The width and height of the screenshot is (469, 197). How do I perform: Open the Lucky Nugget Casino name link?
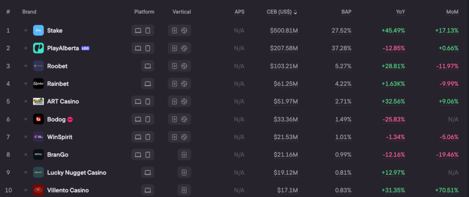pos(77,172)
